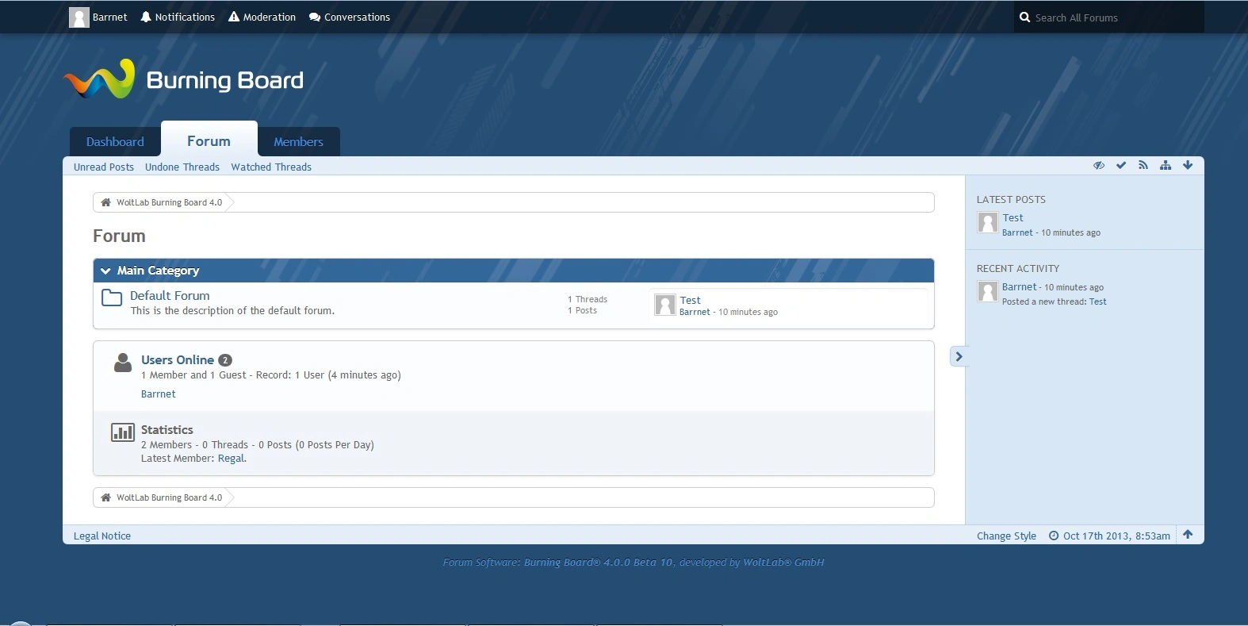Click Barrnet author link under Latest Posts
The width and height of the screenshot is (1248, 626).
[x=1017, y=232]
